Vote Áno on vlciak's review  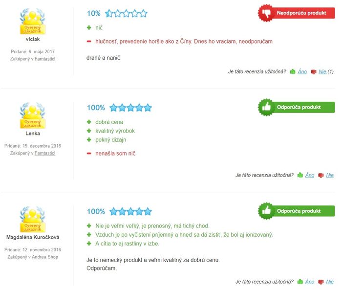pos(302,71)
